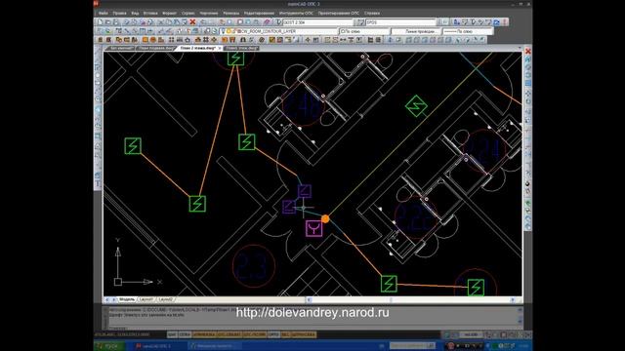Open the Файл menu
The height and width of the screenshot is (351, 625).
click(103, 13)
